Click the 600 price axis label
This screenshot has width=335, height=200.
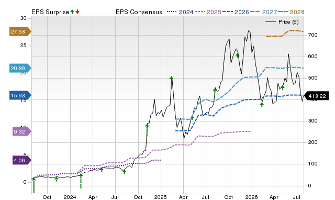tap(312, 57)
